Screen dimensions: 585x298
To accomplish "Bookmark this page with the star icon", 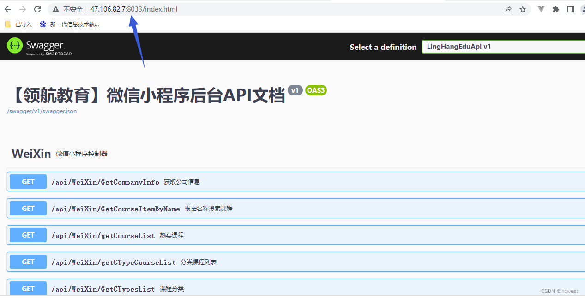I will 523,9.
